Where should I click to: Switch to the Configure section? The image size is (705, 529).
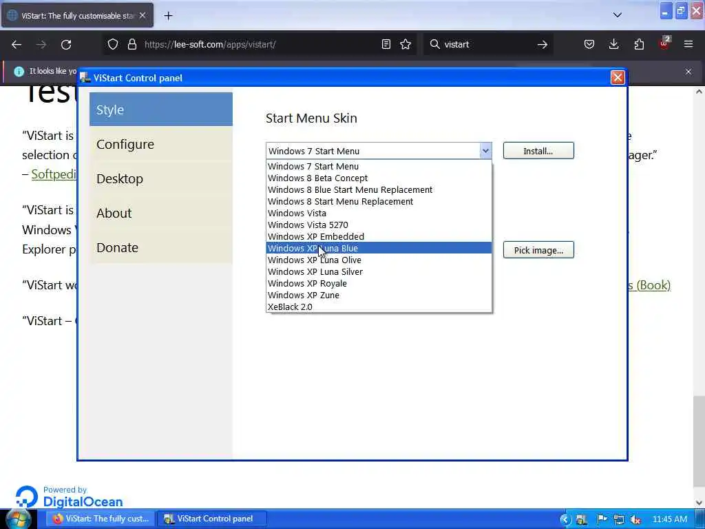pos(161,144)
